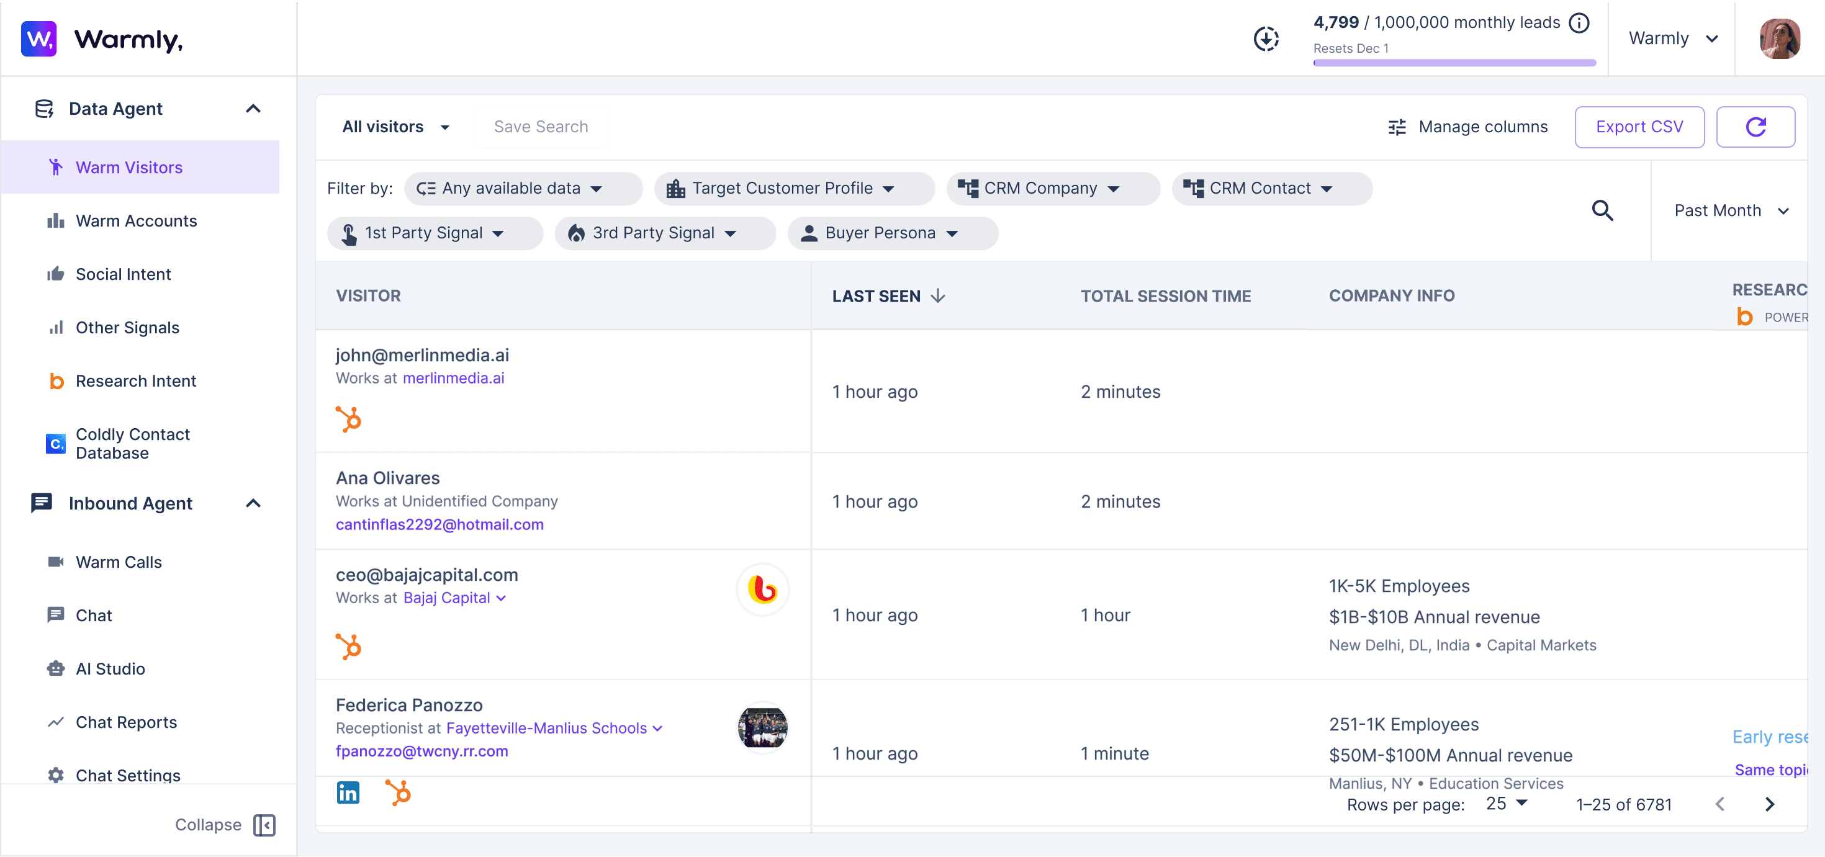Open the 3rd Party Signal filter

click(x=665, y=233)
